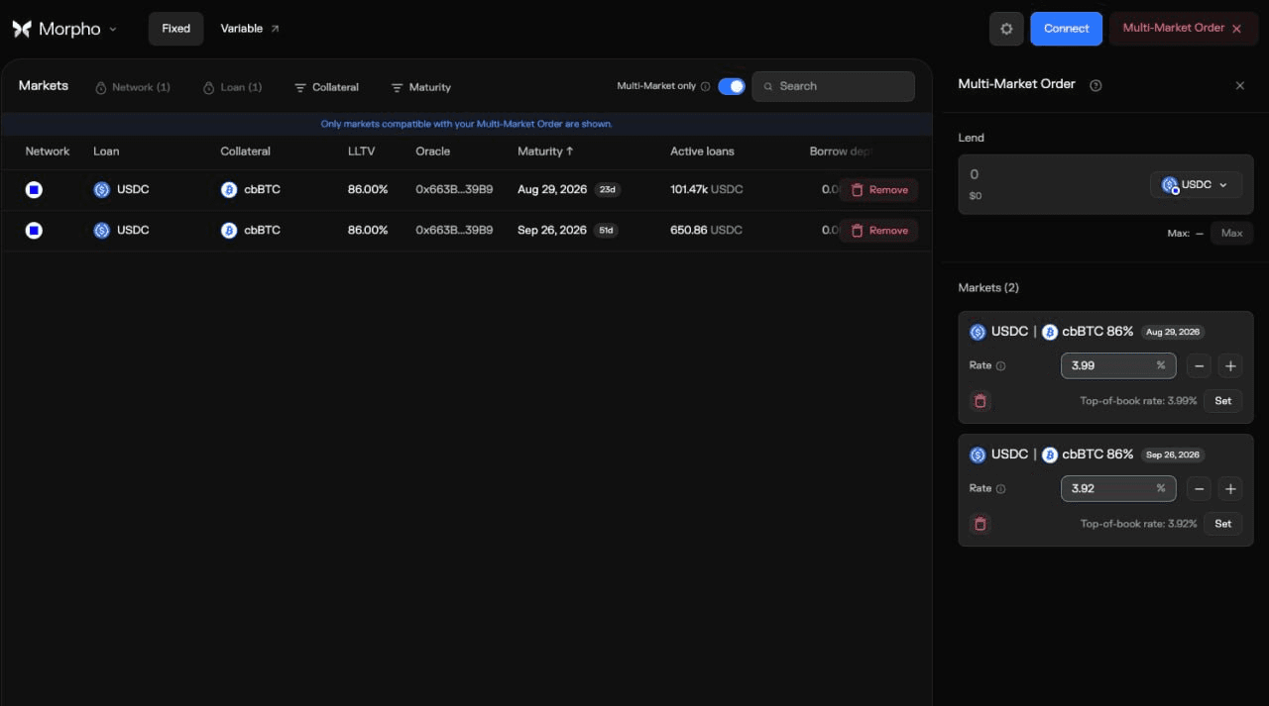Click the Max amount button

pos(1231,233)
